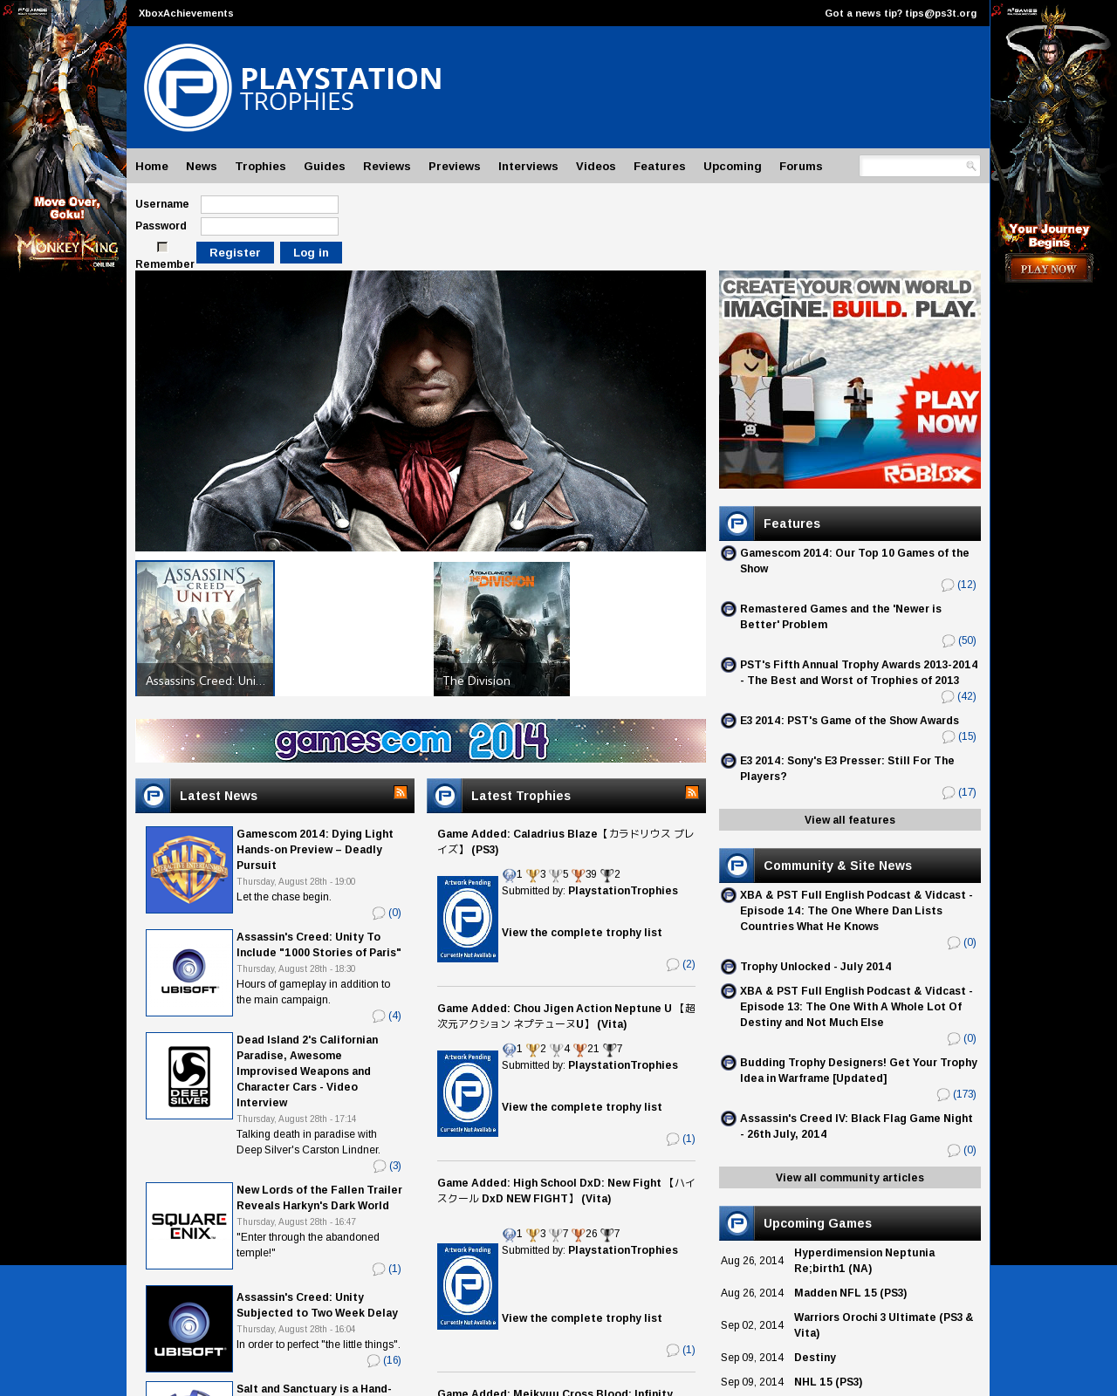Open comments bubble for Unity delay (16)
Screen dimensions: 1117x1396
click(x=373, y=1361)
